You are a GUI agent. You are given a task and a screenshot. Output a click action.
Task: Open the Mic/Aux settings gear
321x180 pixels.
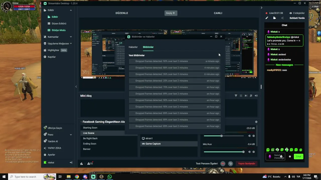pos(254,152)
